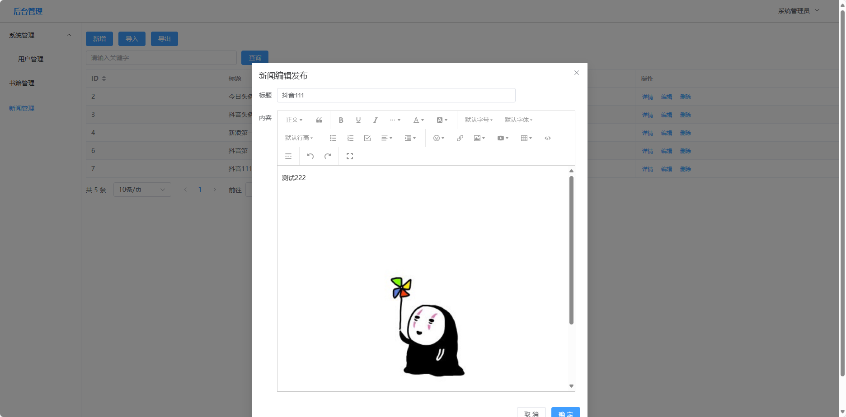Expand the editor to fullscreen mode
This screenshot has height=417, width=846.
pos(349,156)
